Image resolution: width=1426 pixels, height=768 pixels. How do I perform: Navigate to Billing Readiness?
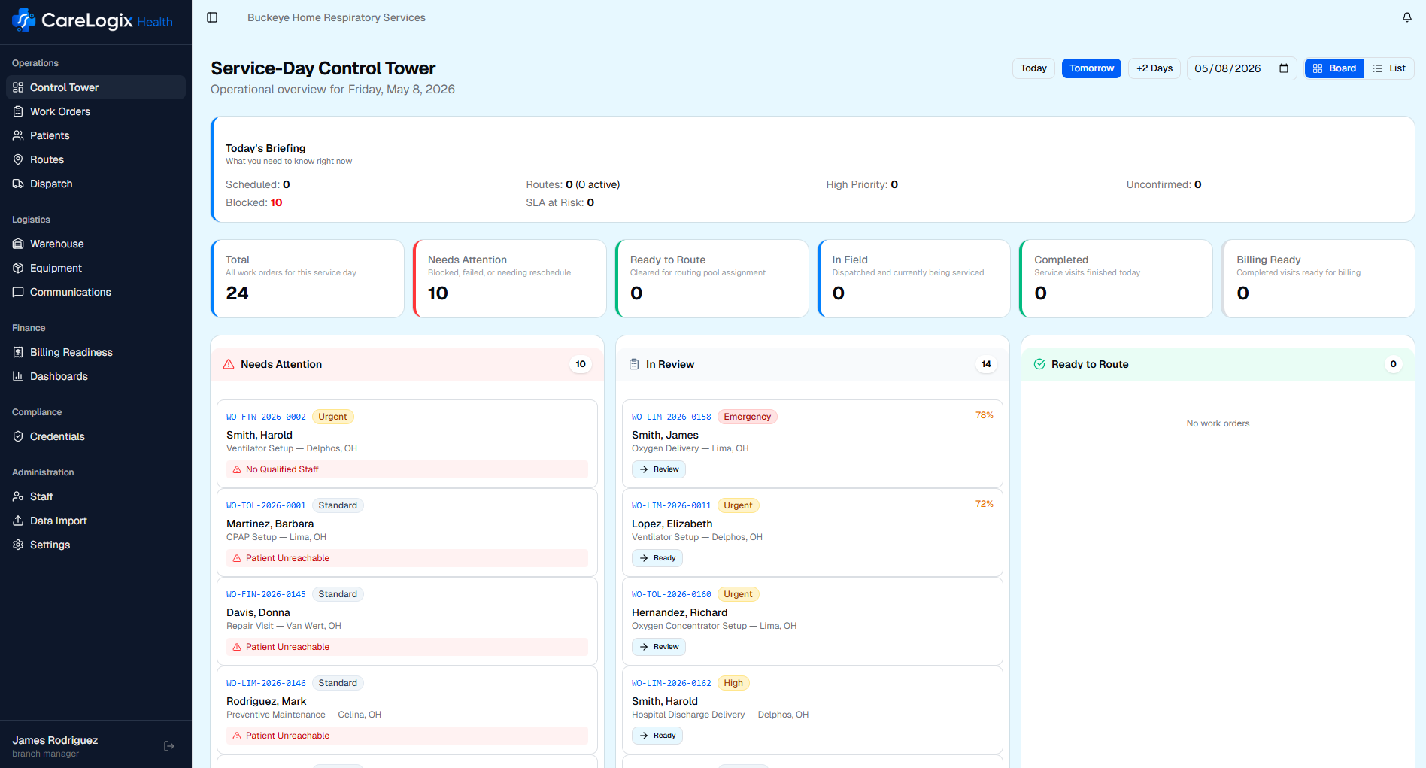96,352
